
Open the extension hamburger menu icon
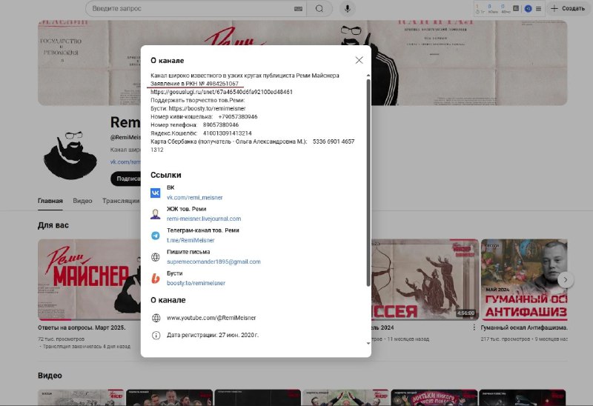(x=538, y=8)
